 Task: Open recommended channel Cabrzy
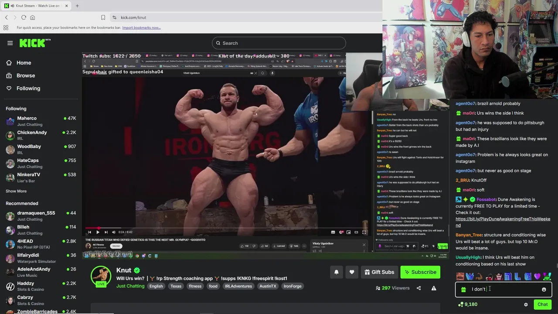tap(41, 300)
